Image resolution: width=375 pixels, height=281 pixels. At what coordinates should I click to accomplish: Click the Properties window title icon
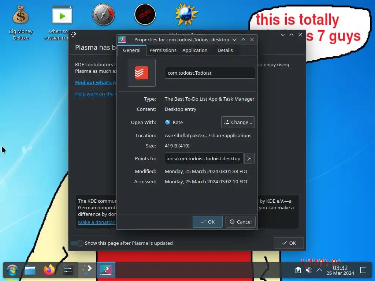tap(122, 40)
